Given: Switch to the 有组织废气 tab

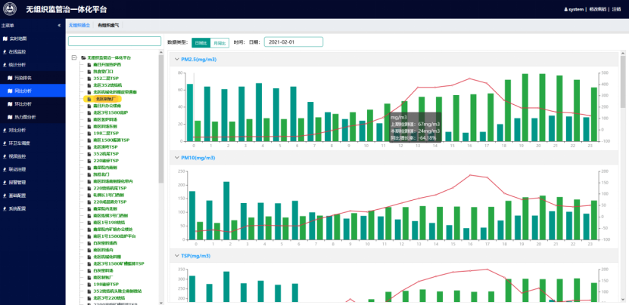Looking at the screenshot, I should (107, 26).
